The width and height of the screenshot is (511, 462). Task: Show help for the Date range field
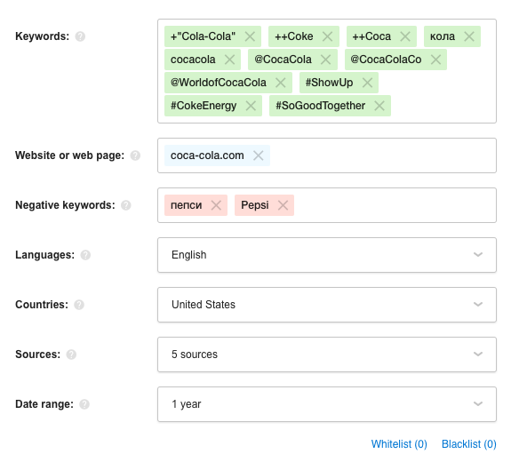tap(84, 404)
